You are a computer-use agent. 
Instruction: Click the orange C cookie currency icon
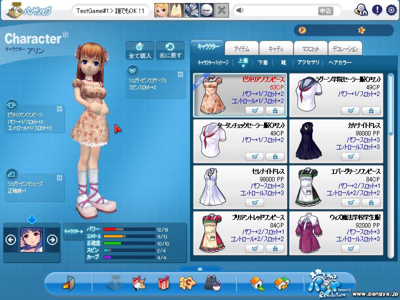pyautogui.click(x=361, y=30)
